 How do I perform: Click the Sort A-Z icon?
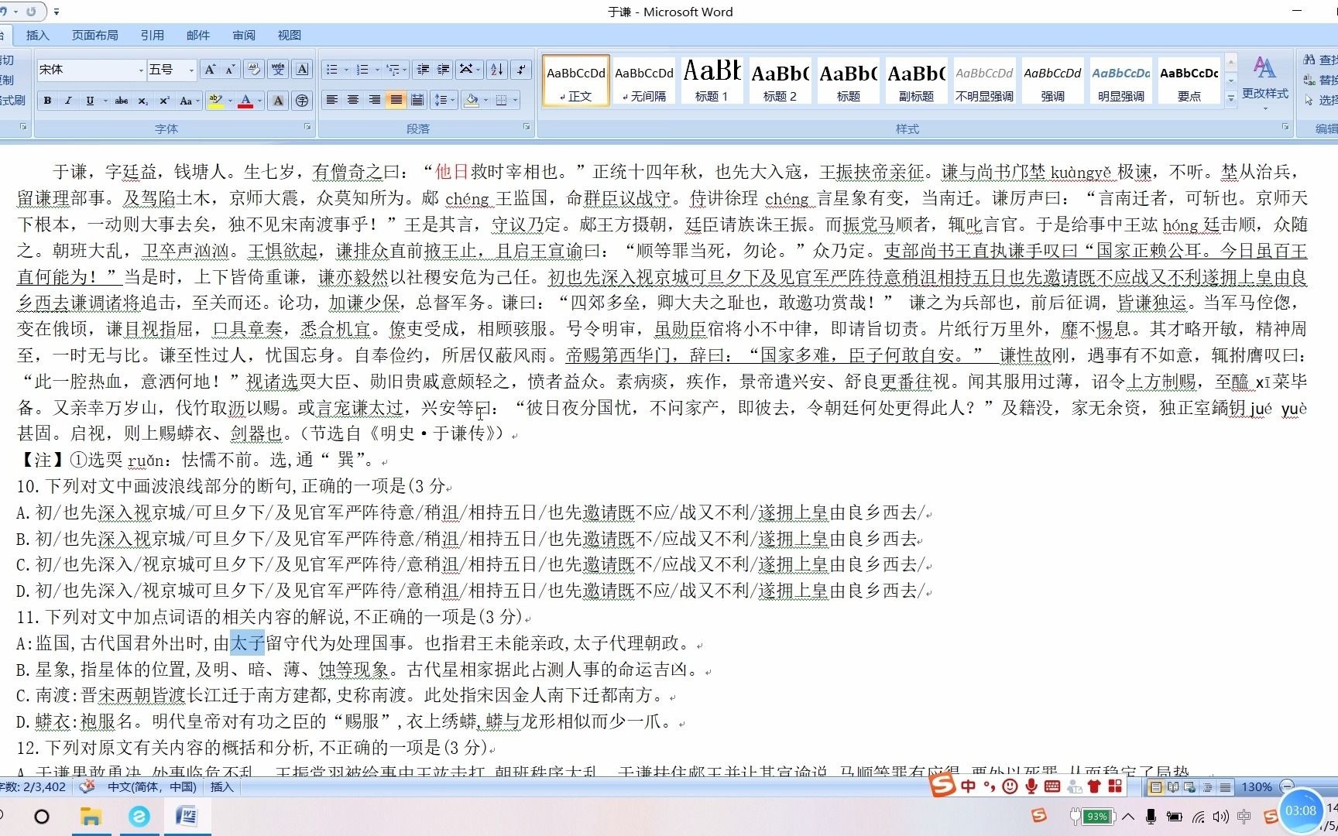pyautogui.click(x=497, y=70)
